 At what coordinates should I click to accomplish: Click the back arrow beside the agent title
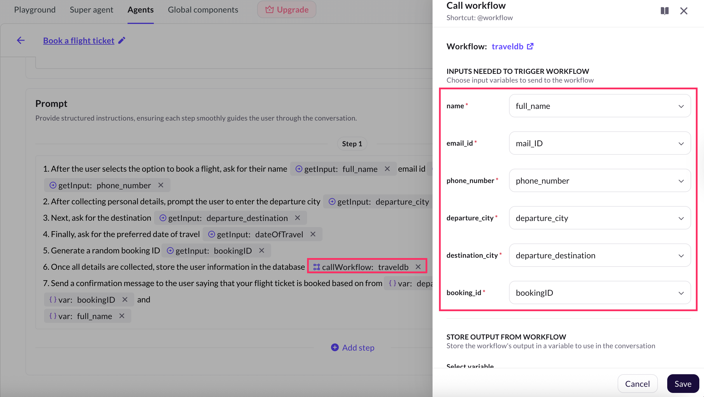click(x=20, y=40)
